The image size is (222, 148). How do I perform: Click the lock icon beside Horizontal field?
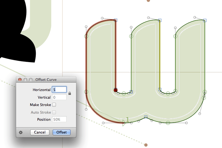tap(70, 94)
